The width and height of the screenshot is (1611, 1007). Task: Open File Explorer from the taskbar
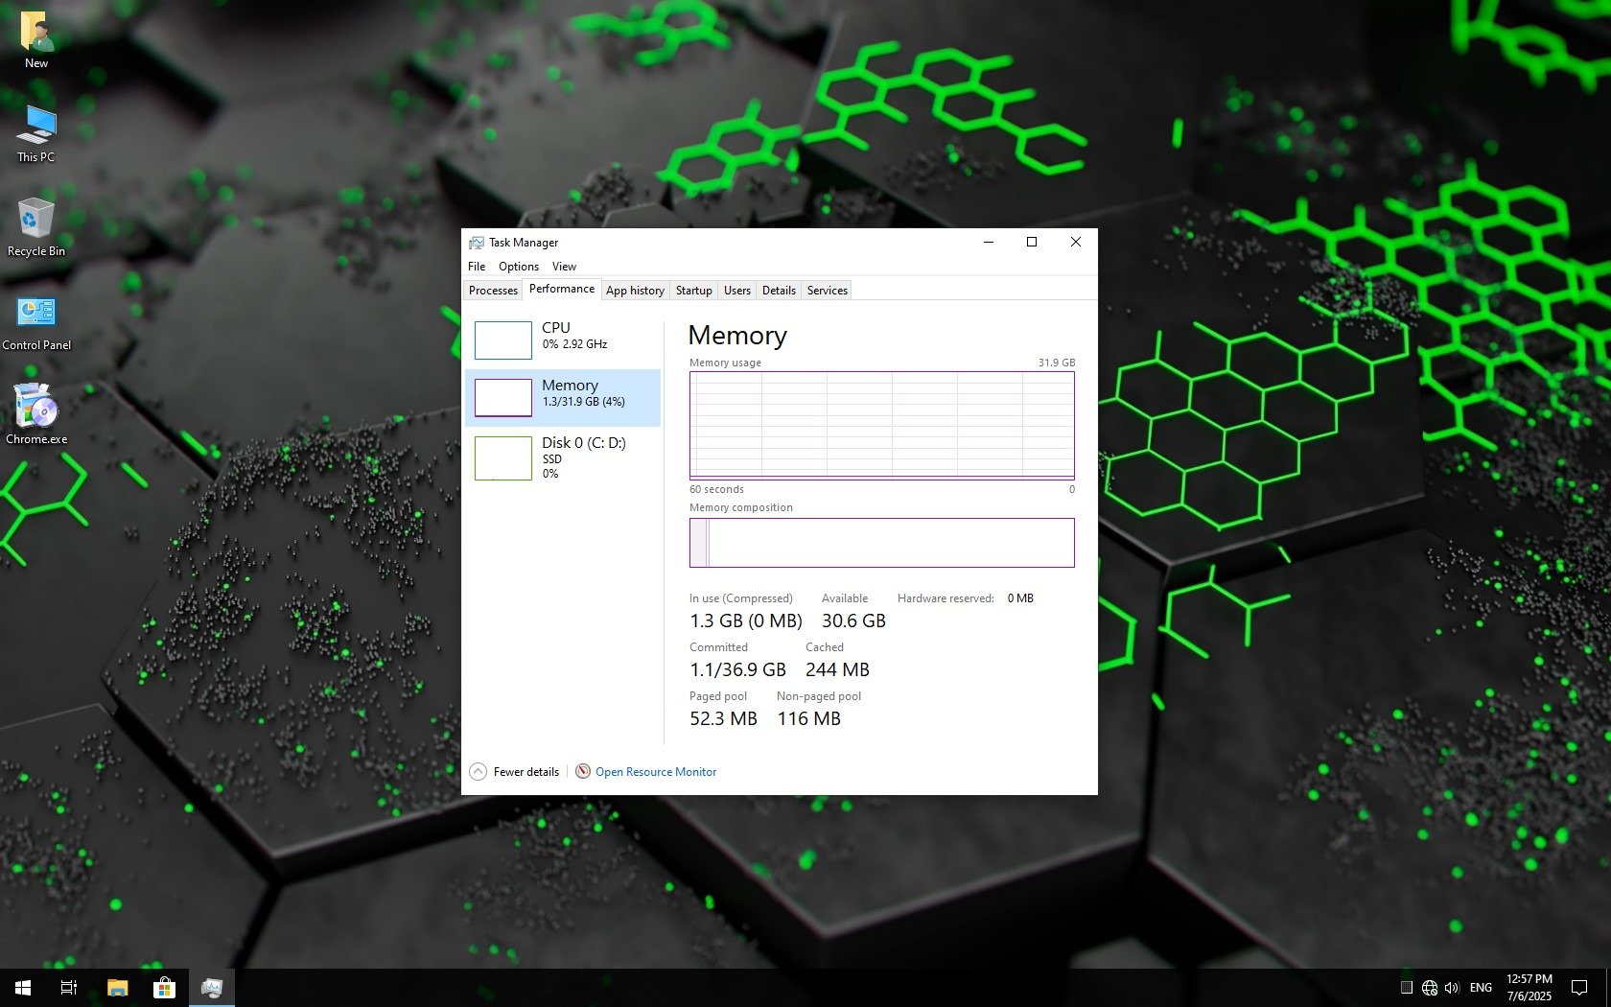(117, 987)
